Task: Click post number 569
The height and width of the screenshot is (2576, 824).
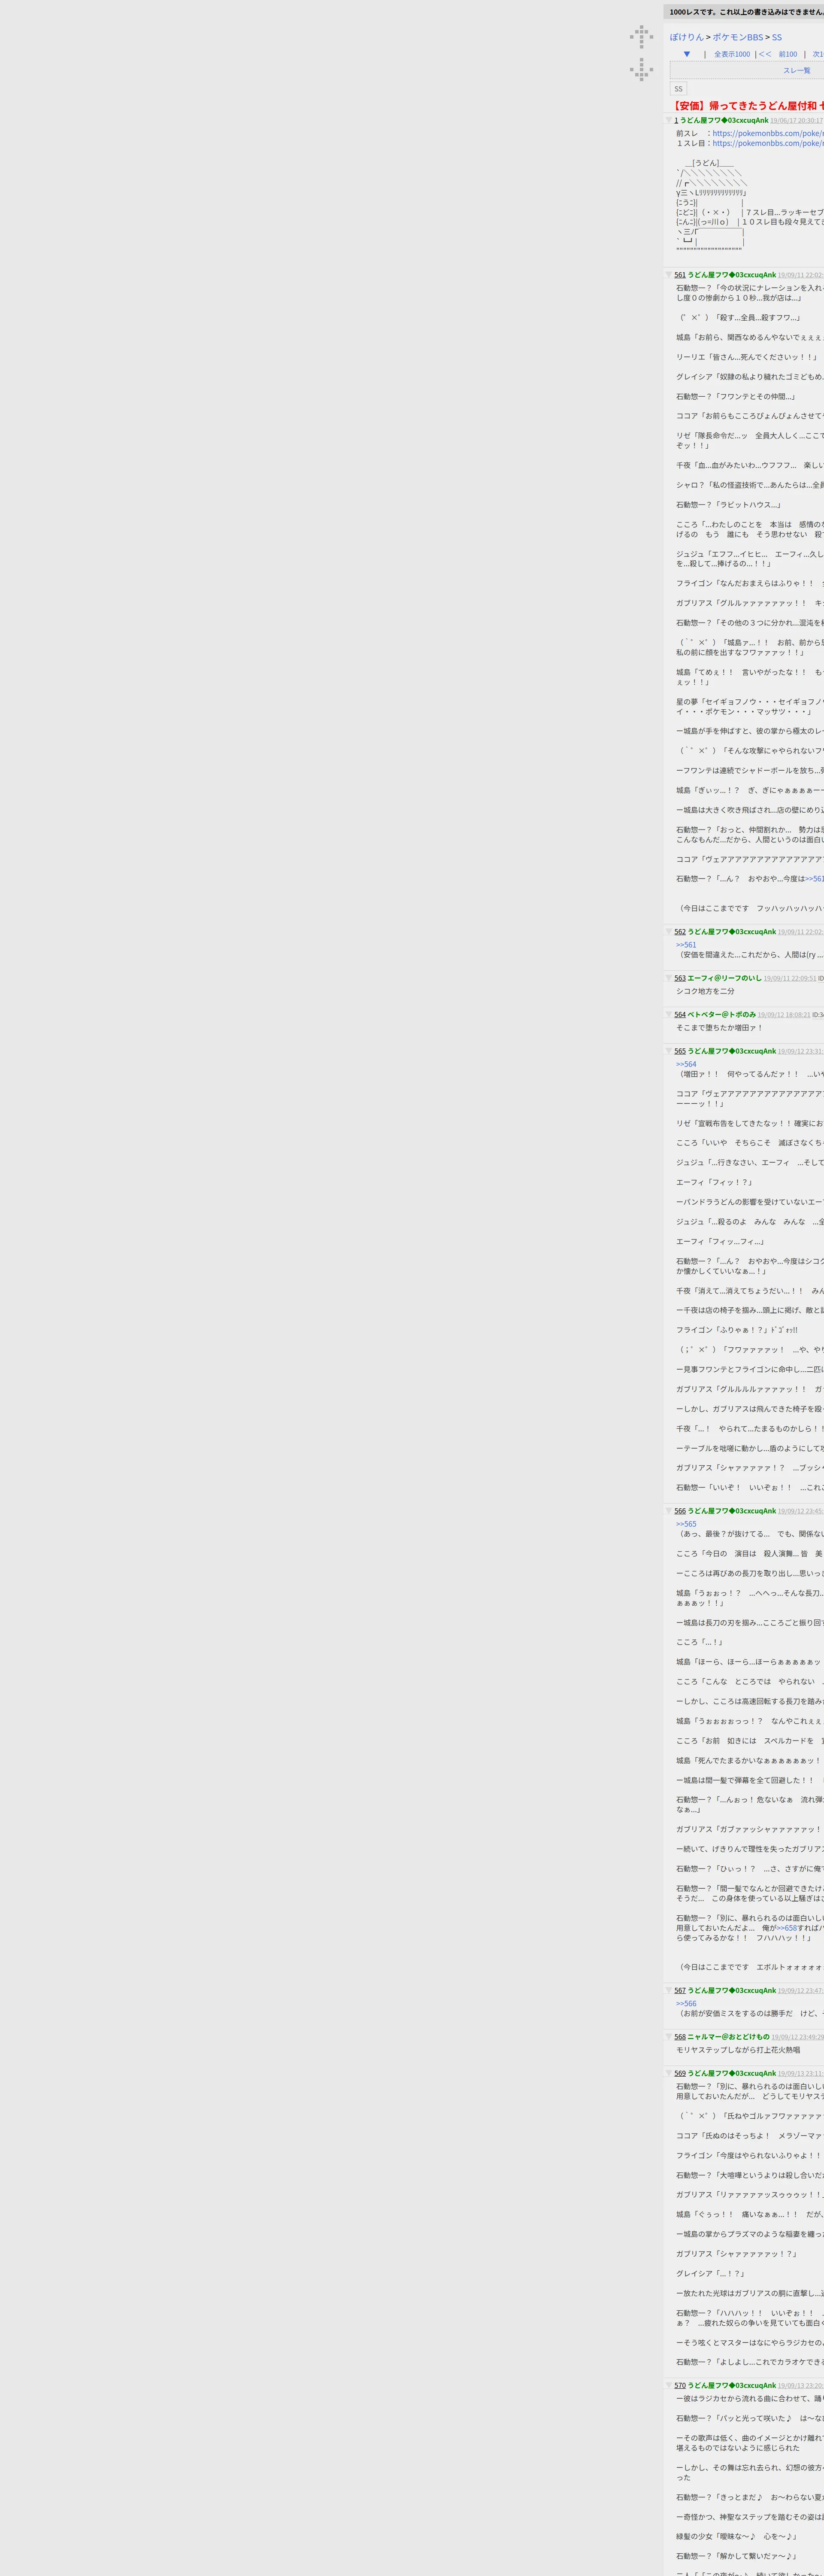Action: click(x=680, y=2073)
